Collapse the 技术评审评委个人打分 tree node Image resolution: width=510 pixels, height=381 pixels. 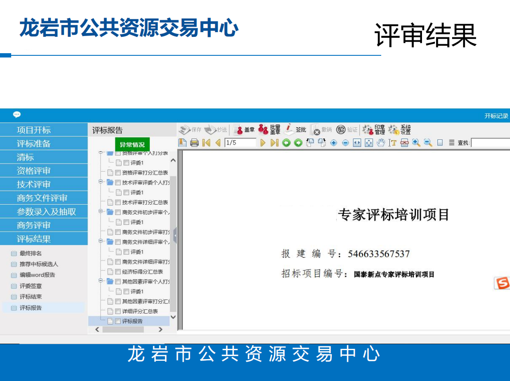pyautogui.click(x=101, y=182)
